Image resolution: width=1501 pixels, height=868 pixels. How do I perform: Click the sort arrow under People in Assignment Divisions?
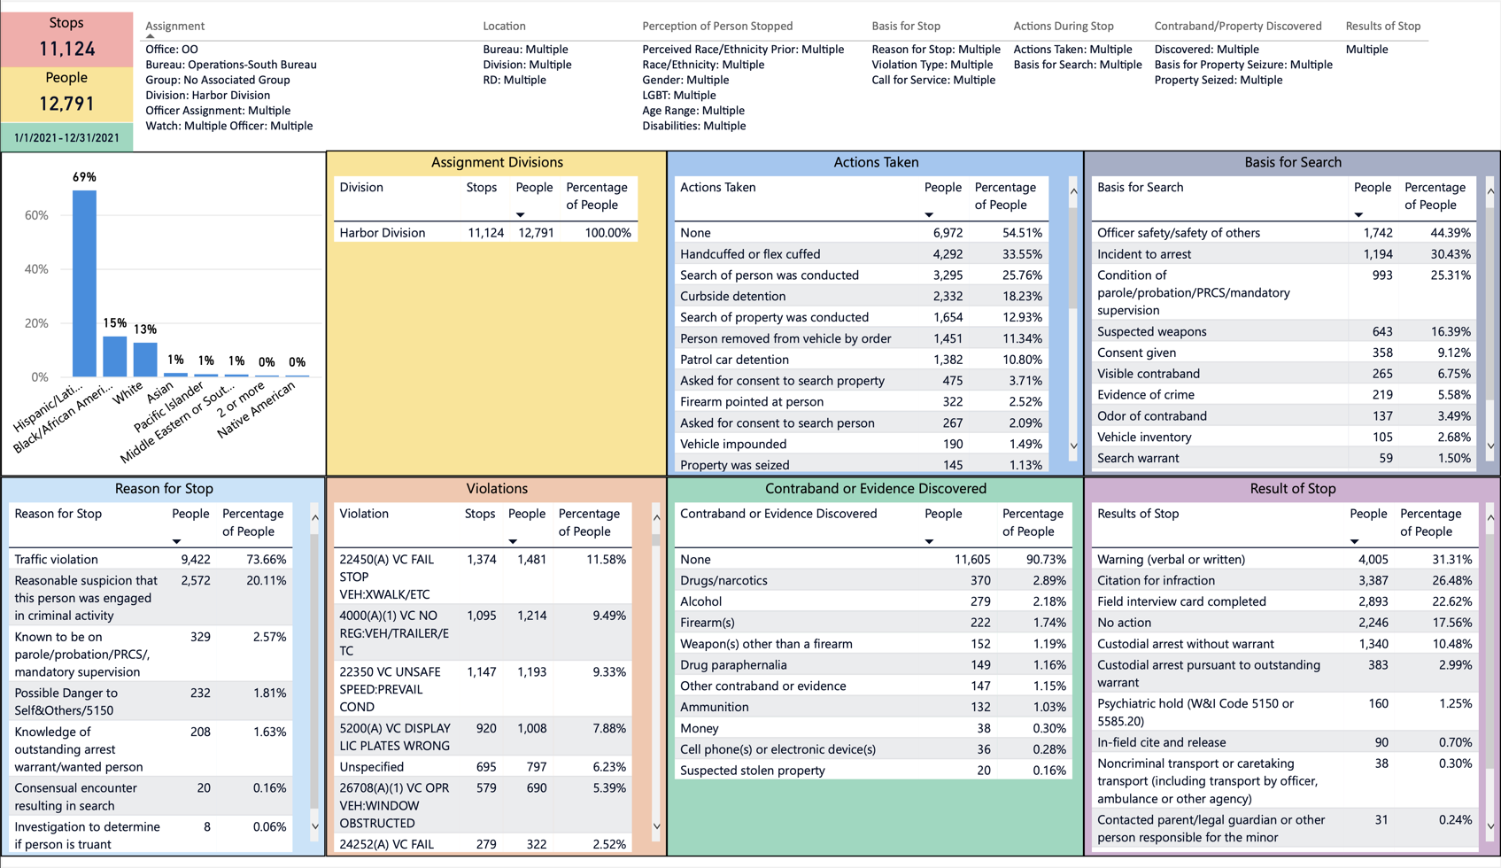pyautogui.click(x=521, y=215)
